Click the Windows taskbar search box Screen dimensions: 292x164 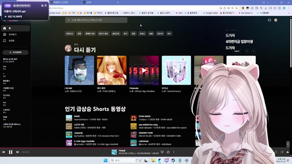(126, 160)
